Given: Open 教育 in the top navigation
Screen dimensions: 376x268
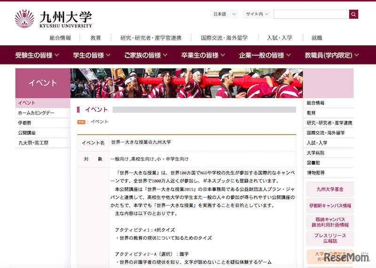Looking at the screenshot, I should pyautogui.click(x=96, y=38).
